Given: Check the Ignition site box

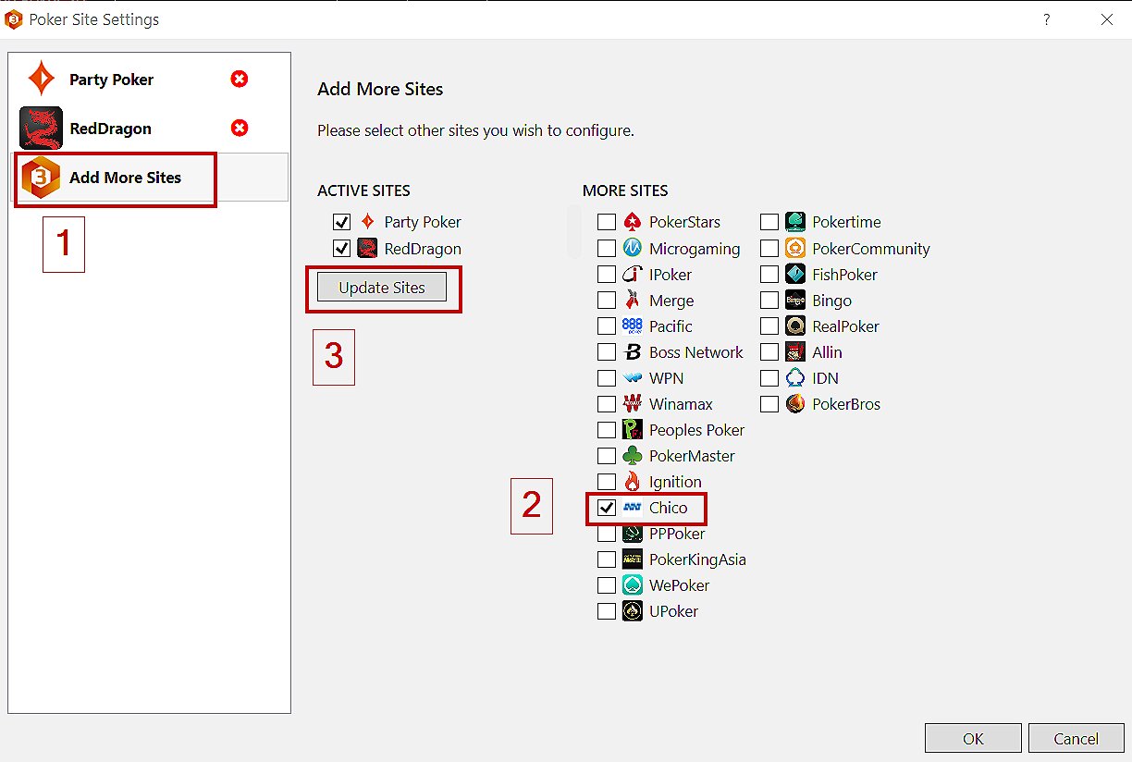Looking at the screenshot, I should [607, 481].
